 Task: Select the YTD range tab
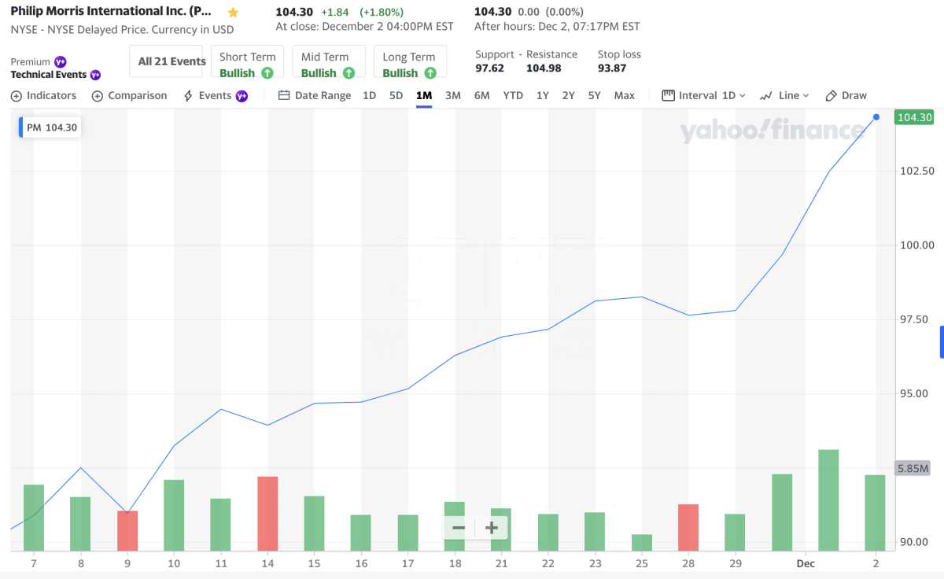513,95
